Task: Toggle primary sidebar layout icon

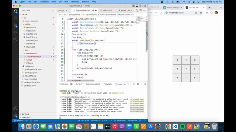Action: [x=133, y=6]
